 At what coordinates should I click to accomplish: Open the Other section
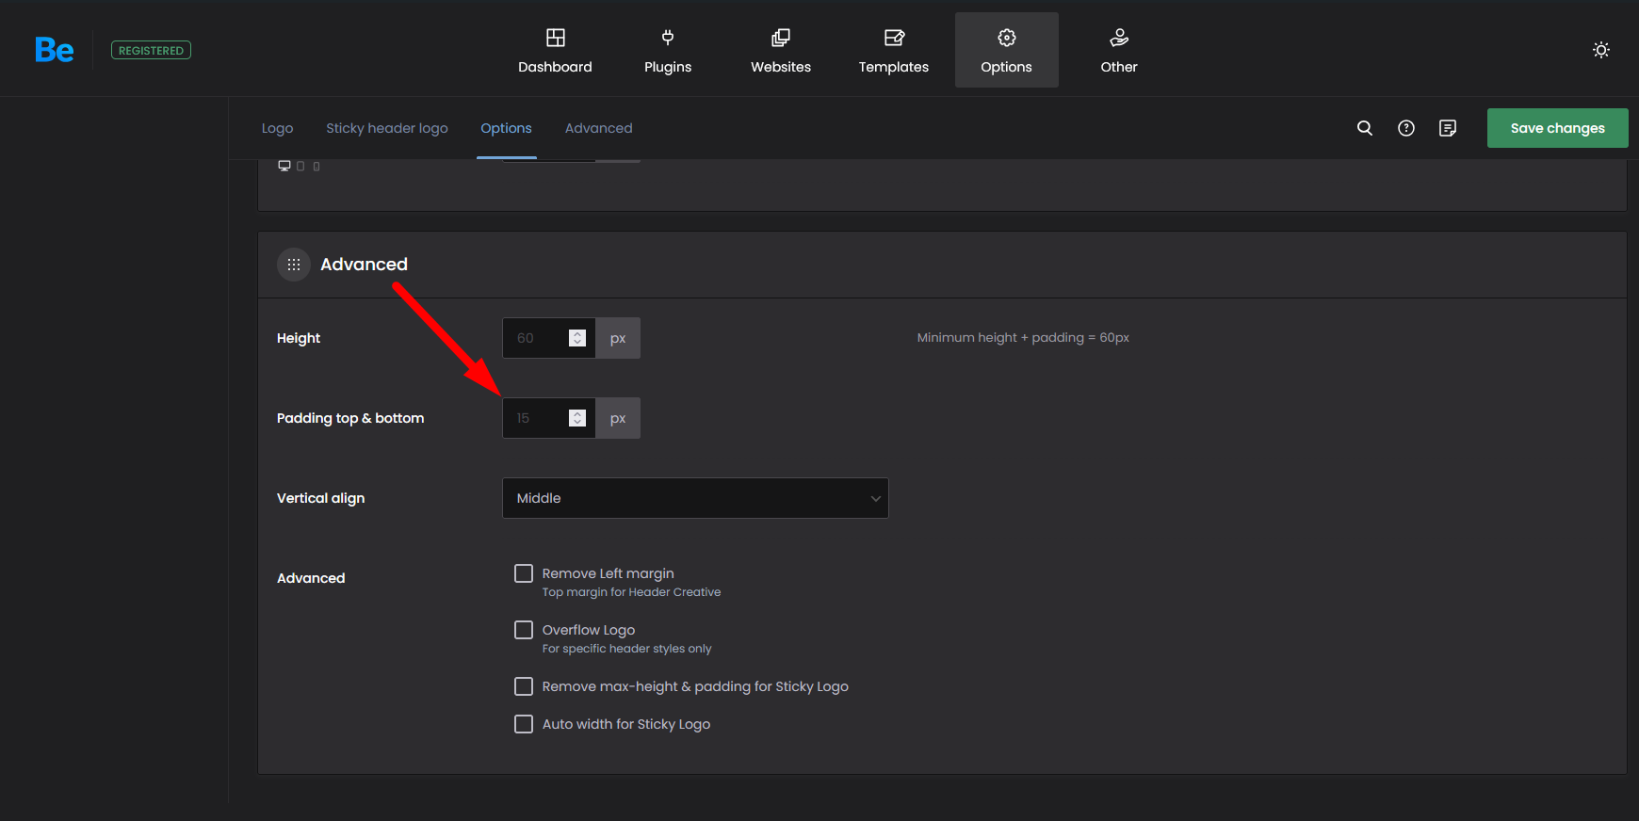click(1119, 50)
